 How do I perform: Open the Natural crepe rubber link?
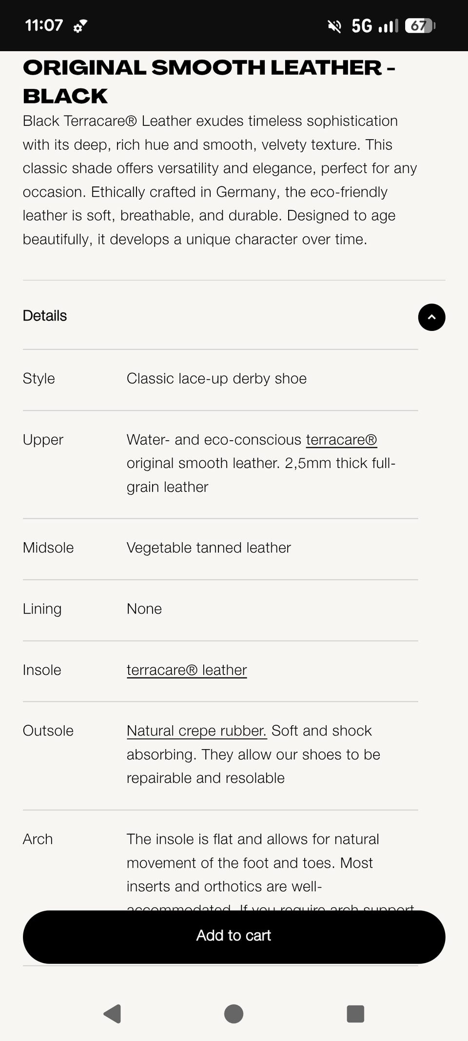pyautogui.click(x=196, y=731)
